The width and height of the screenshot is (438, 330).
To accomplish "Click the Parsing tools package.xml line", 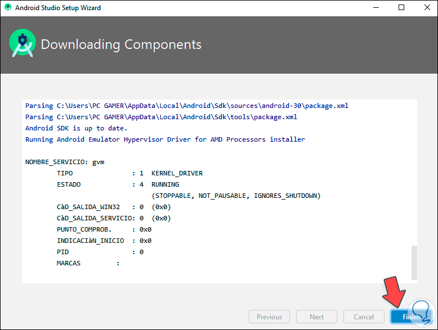I will [161, 116].
